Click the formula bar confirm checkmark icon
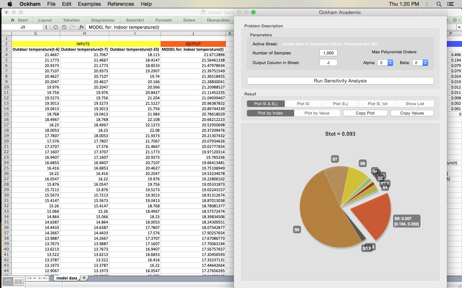 click(x=64, y=27)
